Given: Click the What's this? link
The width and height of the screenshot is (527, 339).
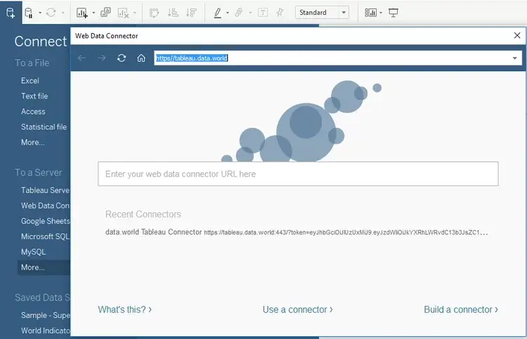Looking at the screenshot, I should (x=124, y=309).
